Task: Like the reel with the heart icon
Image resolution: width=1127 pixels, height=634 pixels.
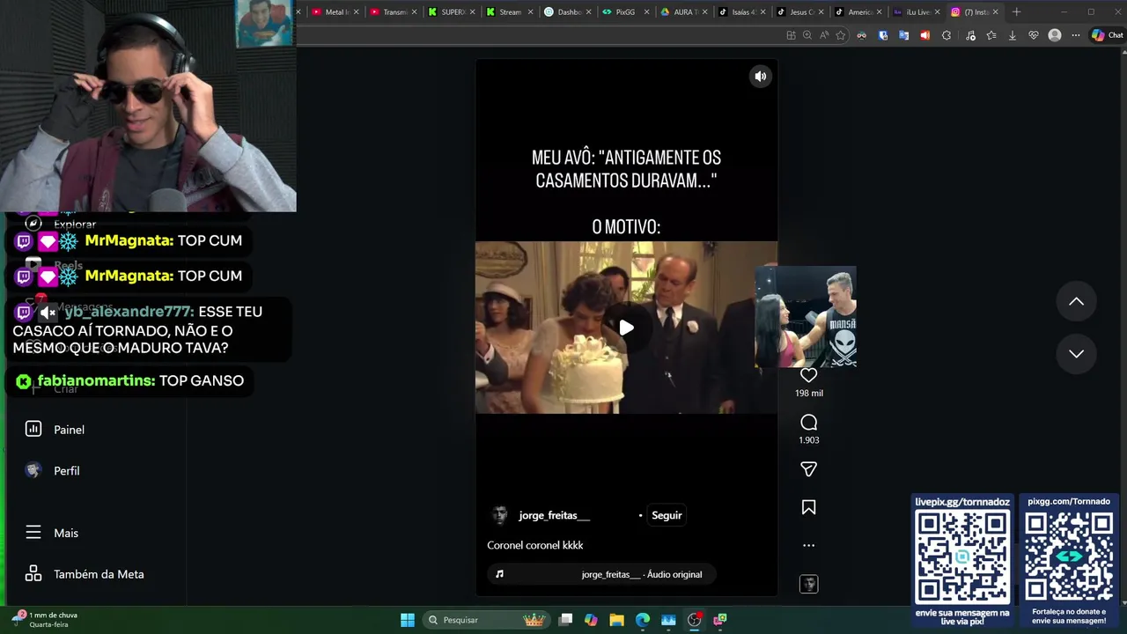Action: click(x=808, y=375)
